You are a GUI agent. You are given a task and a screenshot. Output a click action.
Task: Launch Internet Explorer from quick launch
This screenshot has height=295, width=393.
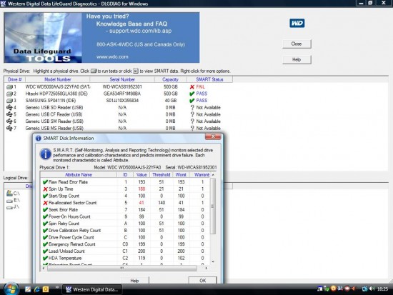click(37, 289)
